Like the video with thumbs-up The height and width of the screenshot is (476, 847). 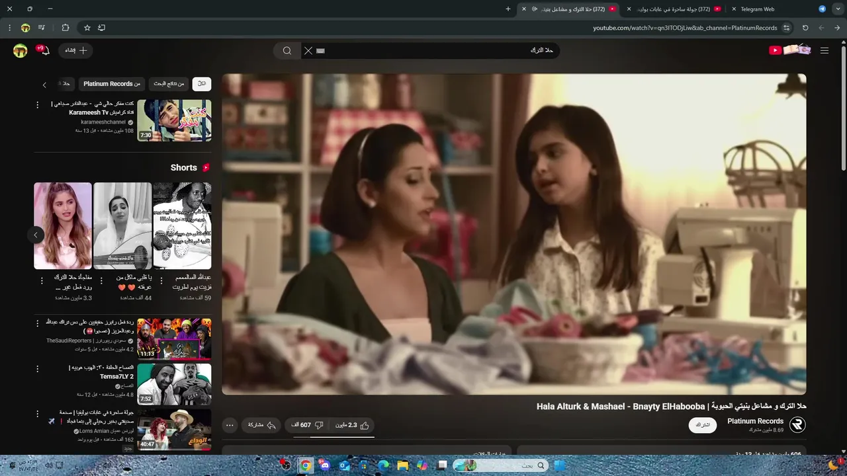pyautogui.click(x=353, y=425)
